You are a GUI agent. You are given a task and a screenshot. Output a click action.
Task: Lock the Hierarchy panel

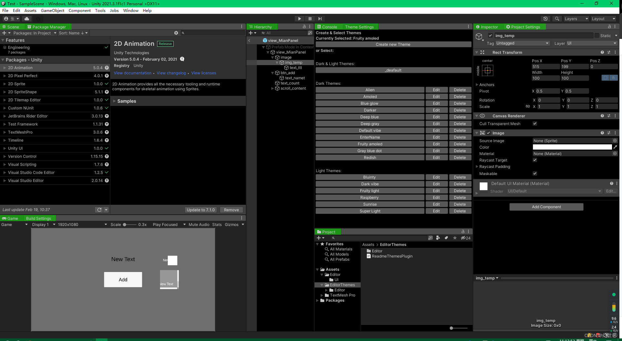coord(304,27)
